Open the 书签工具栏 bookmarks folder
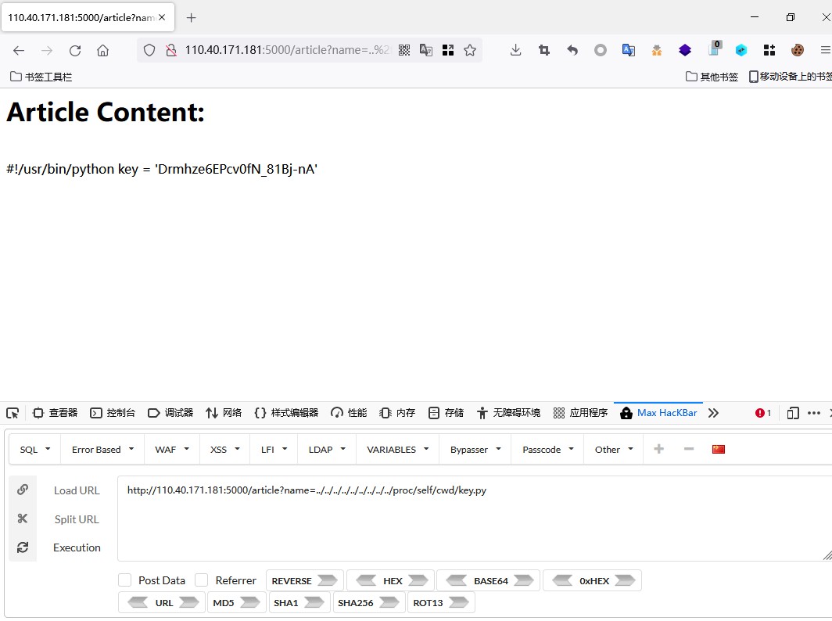This screenshot has height=621, width=832. click(41, 77)
